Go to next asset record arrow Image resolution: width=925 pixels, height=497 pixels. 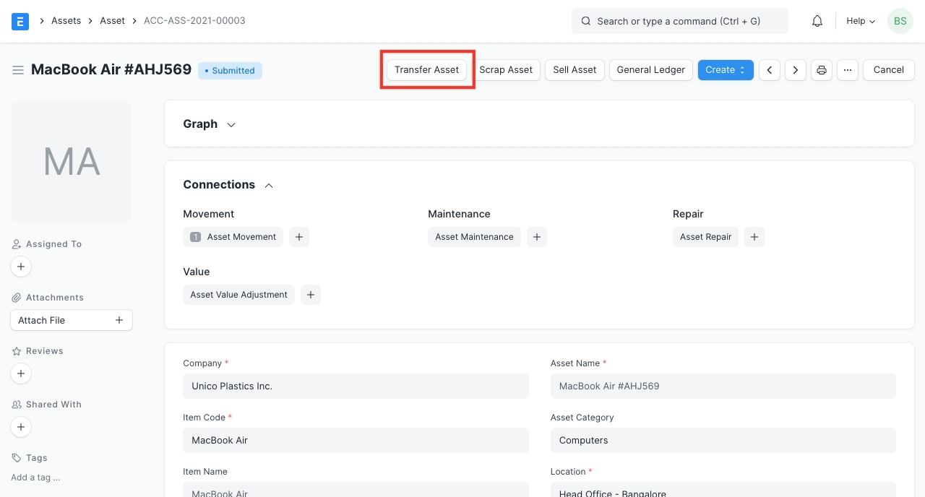(796, 70)
